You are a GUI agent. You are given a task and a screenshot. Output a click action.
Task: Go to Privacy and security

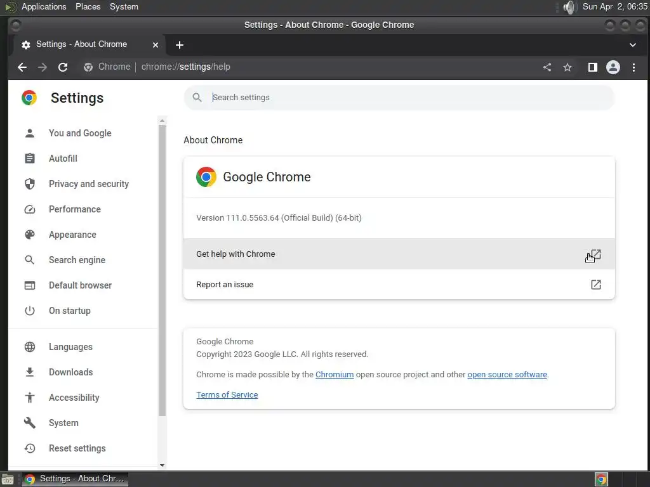click(89, 184)
